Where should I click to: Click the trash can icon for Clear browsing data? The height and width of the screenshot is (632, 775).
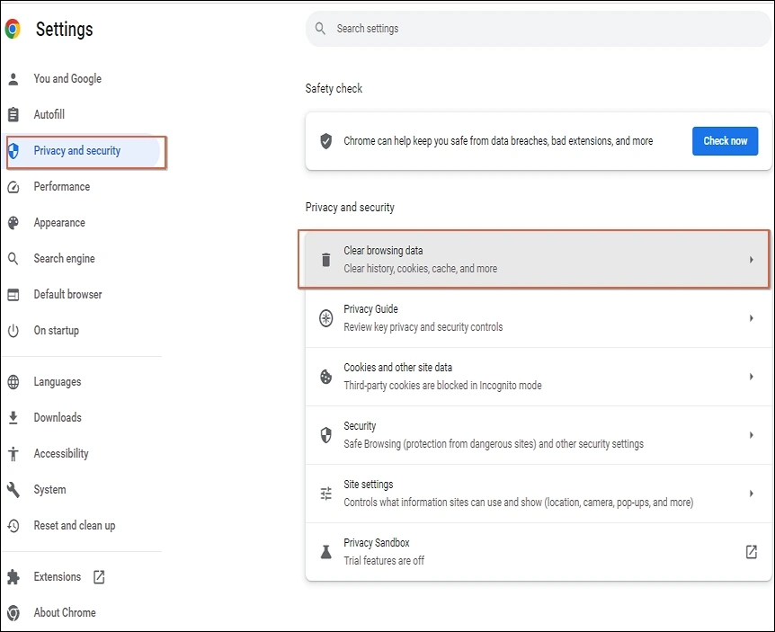point(325,260)
